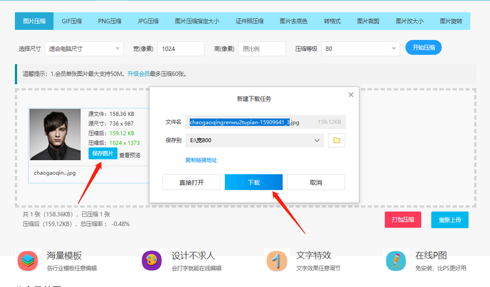Click the 159.12KB file size in dialog
The height and width of the screenshot is (287, 490).
coord(330,122)
